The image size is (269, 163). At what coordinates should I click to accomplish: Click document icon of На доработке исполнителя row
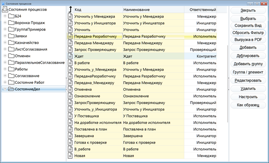click(x=70, y=123)
